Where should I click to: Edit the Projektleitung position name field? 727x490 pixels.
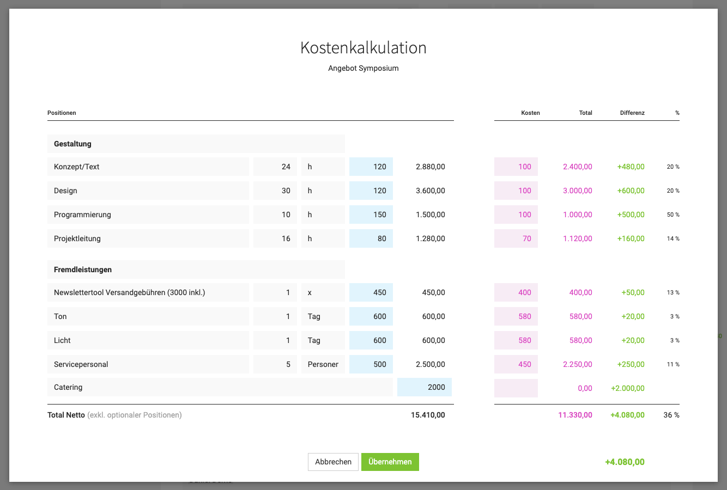click(x=148, y=238)
